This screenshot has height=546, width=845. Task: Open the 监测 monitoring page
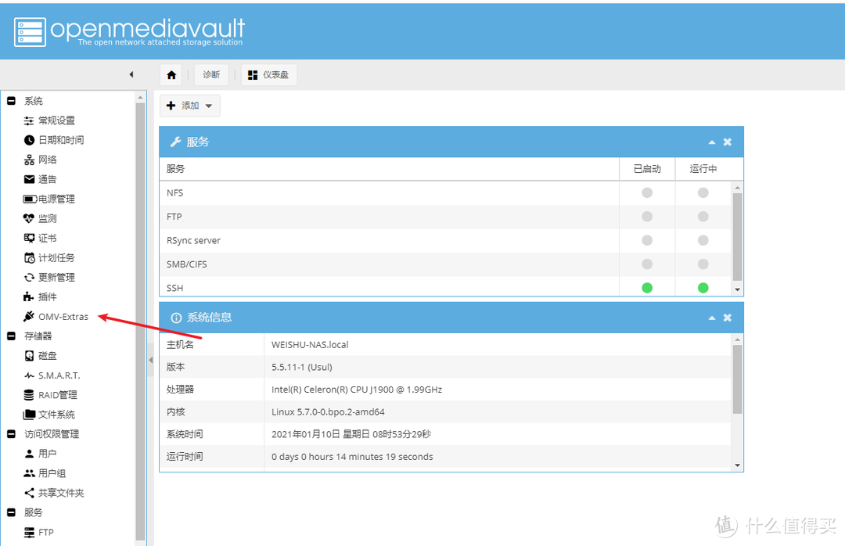click(x=48, y=218)
